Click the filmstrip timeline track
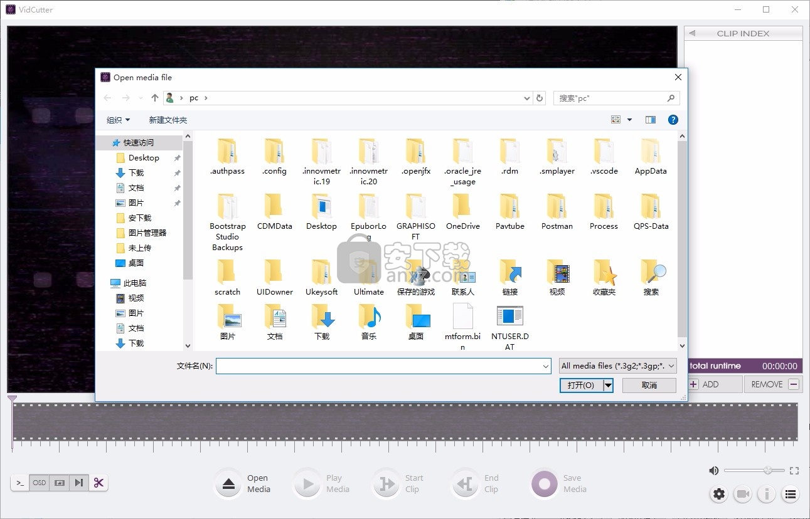 [x=405, y=422]
